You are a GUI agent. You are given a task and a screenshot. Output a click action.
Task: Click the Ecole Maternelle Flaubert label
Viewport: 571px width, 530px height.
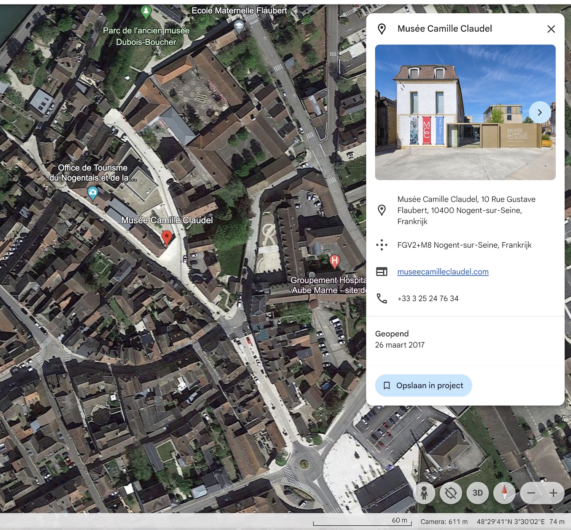pos(239,11)
